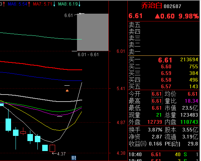The image size is (201, 161).
Task: Click the 买一 bid price 6.61
Action: 165,60
